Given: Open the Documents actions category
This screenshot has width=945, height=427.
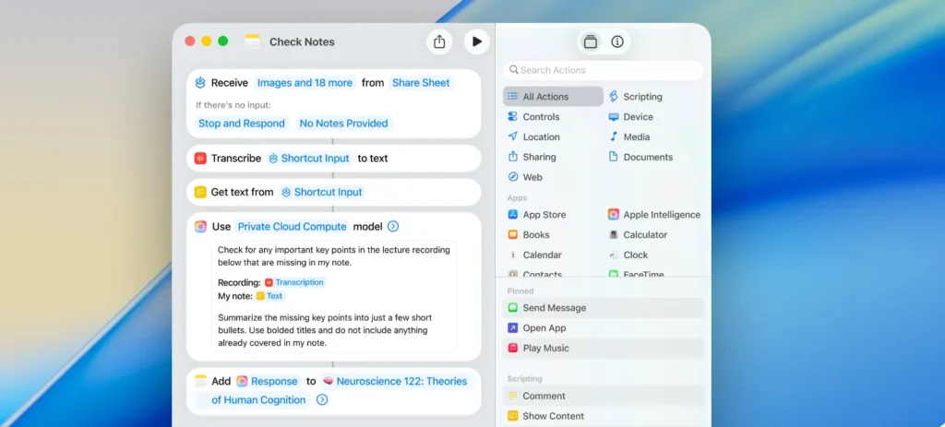Looking at the screenshot, I should tap(640, 157).
